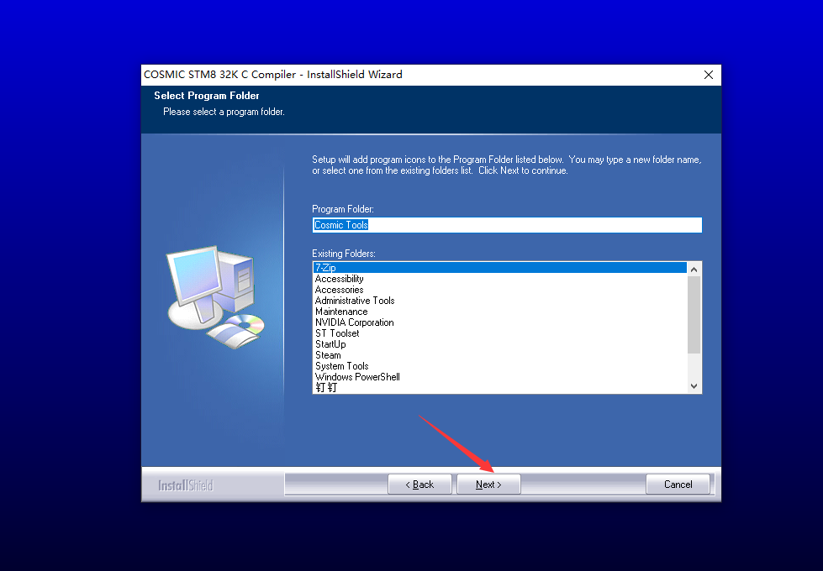
Task: Click into the Program Folder text field
Action: pos(507,225)
